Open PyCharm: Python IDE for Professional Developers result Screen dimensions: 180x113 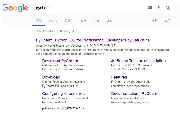[93, 40]
